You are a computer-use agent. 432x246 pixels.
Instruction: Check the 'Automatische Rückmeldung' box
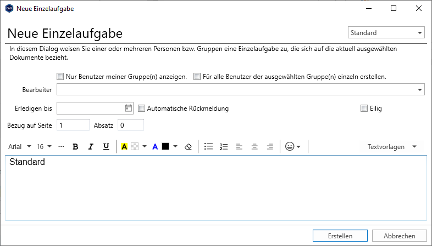point(141,108)
